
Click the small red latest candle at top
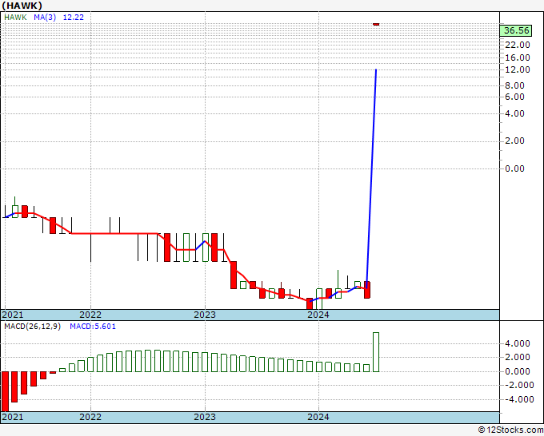click(x=376, y=24)
